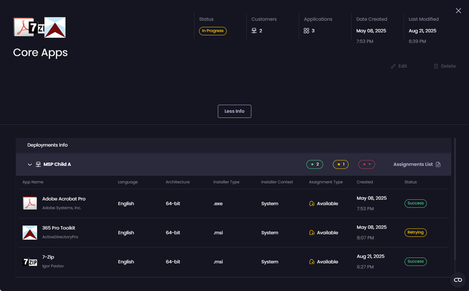This screenshot has width=469, height=291.
Task: Toggle the red failed count filter badge
Action: 367,164
